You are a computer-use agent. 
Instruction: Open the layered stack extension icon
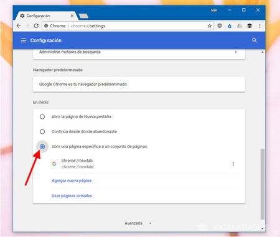tap(250, 26)
